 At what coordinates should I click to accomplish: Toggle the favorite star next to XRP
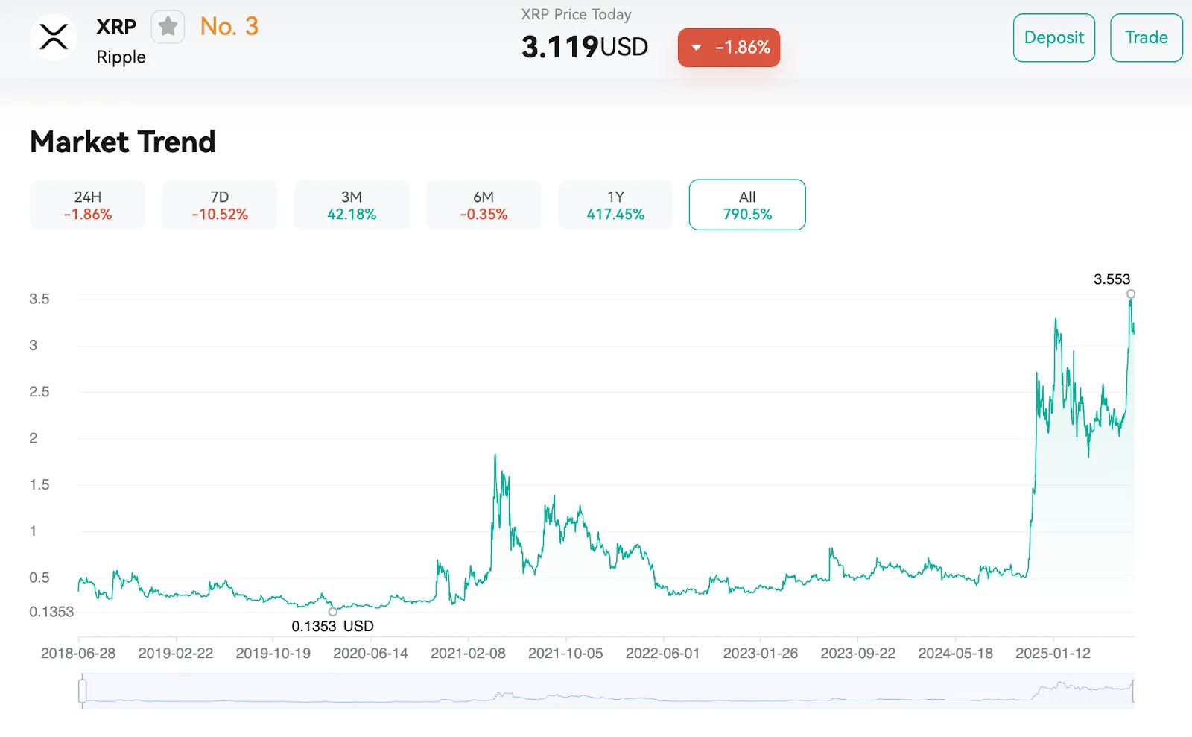tap(168, 27)
